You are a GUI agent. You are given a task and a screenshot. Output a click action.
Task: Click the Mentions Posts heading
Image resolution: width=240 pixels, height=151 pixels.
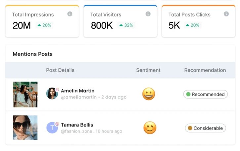(33, 54)
